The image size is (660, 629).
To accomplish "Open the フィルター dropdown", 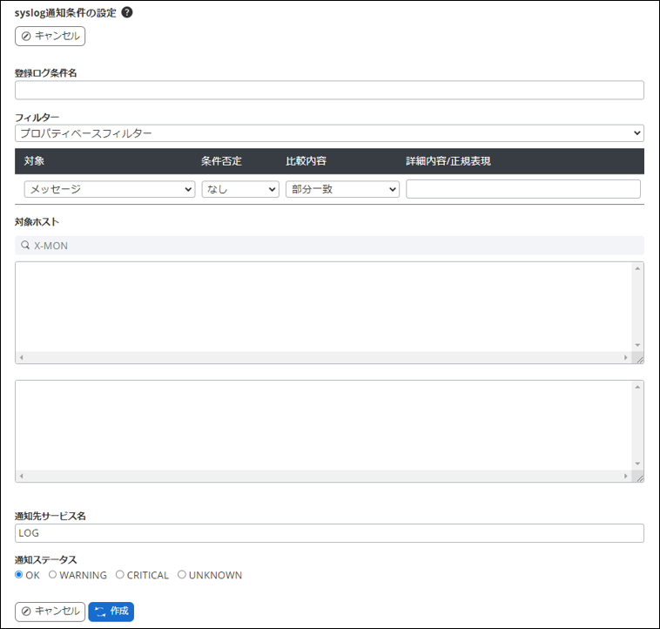I will click(329, 133).
